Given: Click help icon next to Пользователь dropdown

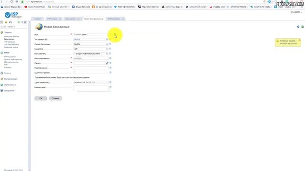Looking at the screenshot, I should pos(110,54).
